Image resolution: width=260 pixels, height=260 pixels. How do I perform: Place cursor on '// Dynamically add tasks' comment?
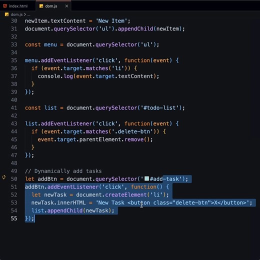pos(63,171)
